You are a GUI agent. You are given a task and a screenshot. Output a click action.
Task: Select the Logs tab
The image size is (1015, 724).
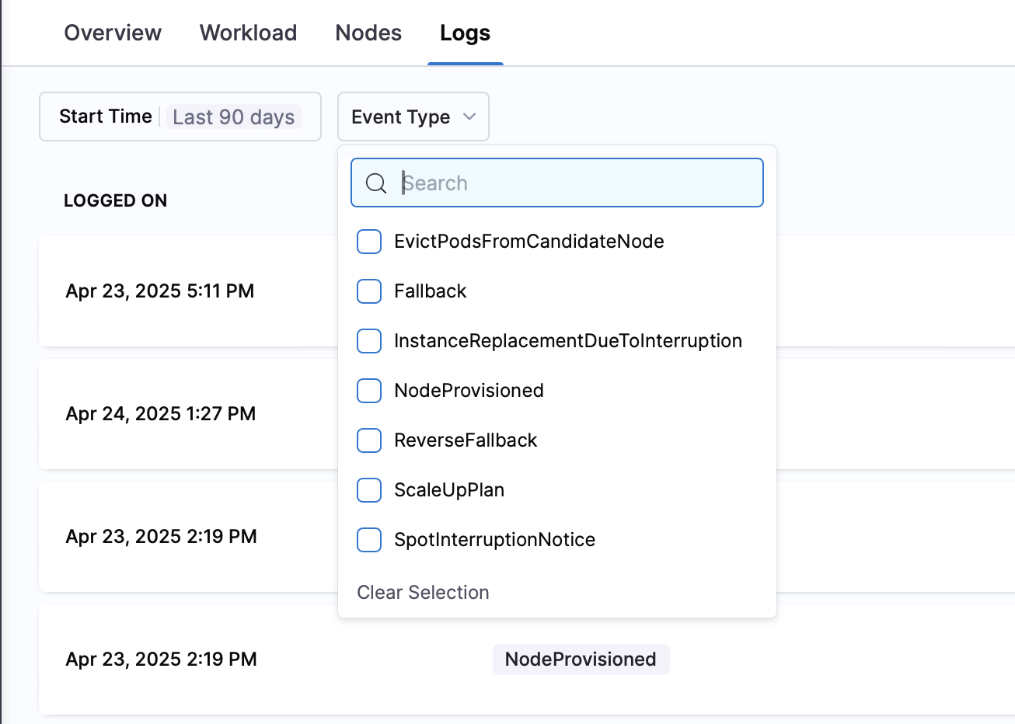(465, 33)
